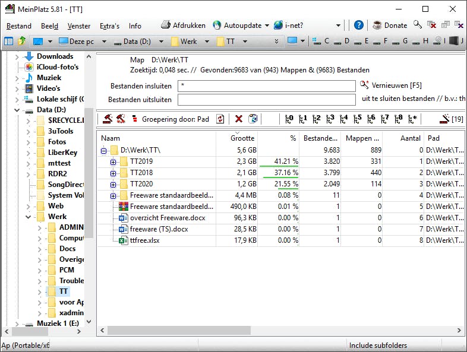Show more breadcrumb items via double chevron
The width and height of the screenshot is (467, 352).
click(277, 41)
